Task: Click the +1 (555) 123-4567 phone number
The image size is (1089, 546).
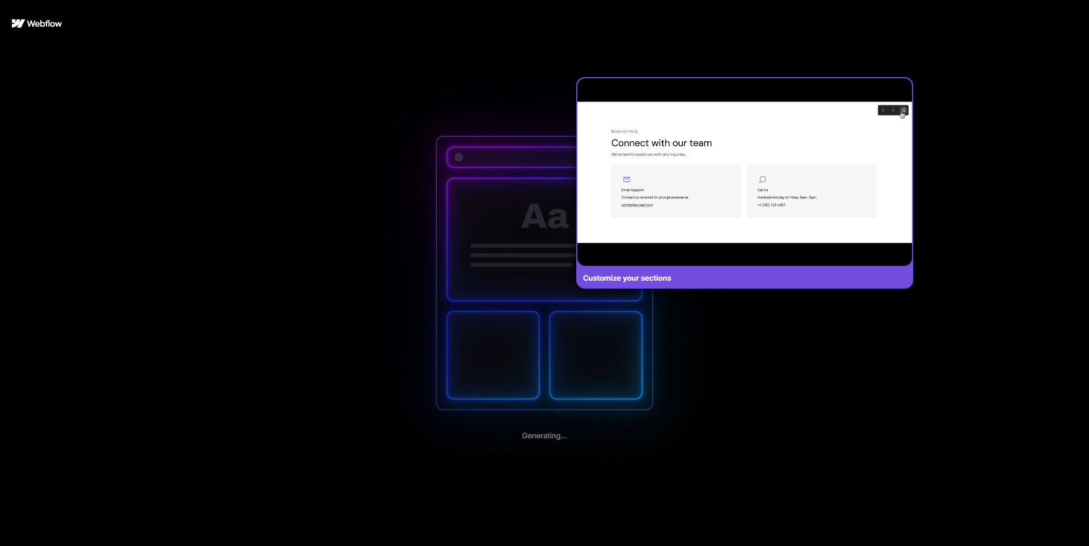Action: pyautogui.click(x=771, y=205)
